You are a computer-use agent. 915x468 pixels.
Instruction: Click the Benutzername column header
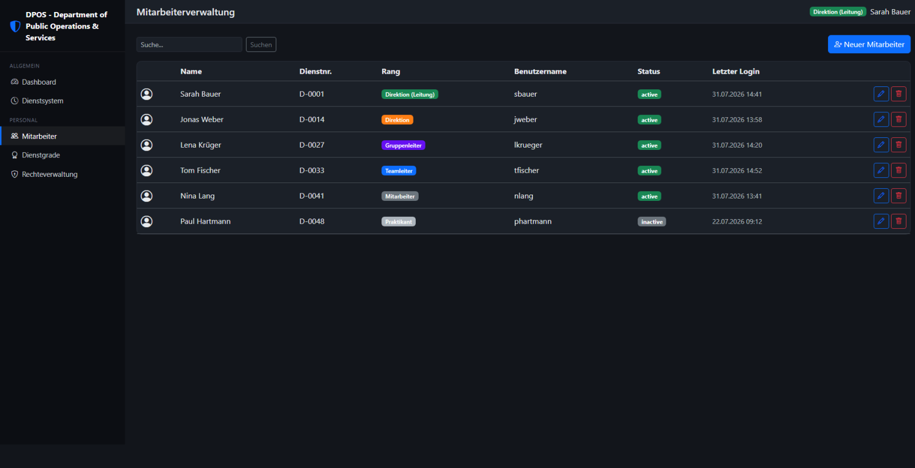pos(540,72)
